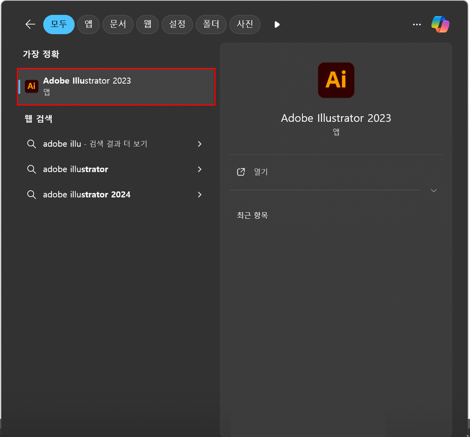
Task: Search the web for 'adobe illustrator 2024'
Action: pos(87,195)
